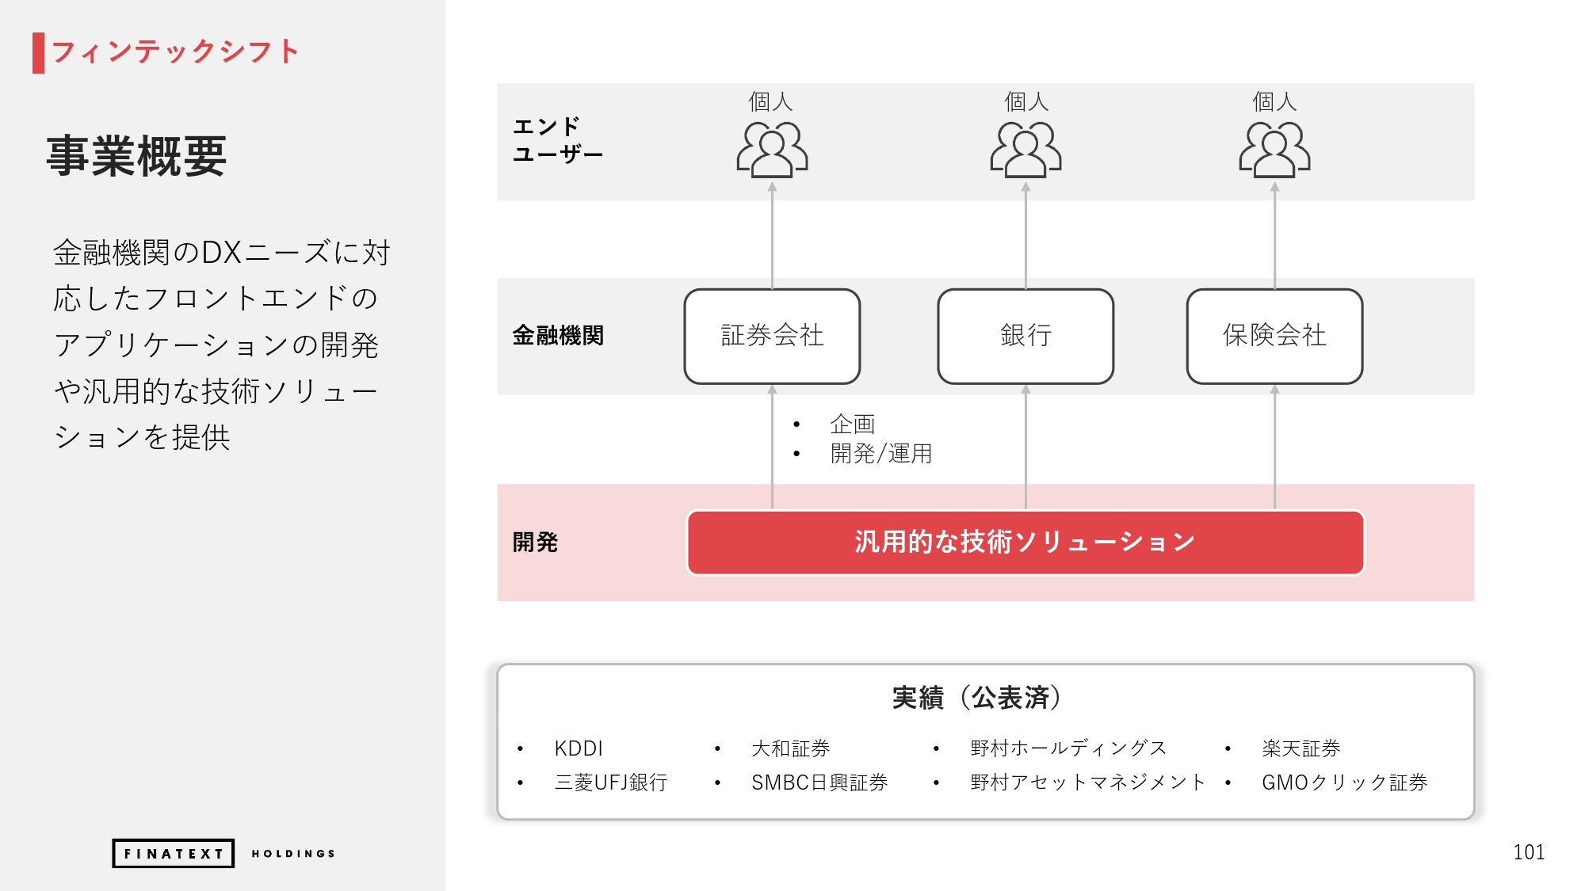The height and width of the screenshot is (891, 1585).
Task: Select 大和証券 in the 実績 list
Action: point(790,748)
